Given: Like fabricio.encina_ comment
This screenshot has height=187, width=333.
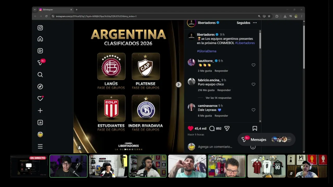Looking at the screenshot, I should tap(253, 84).
